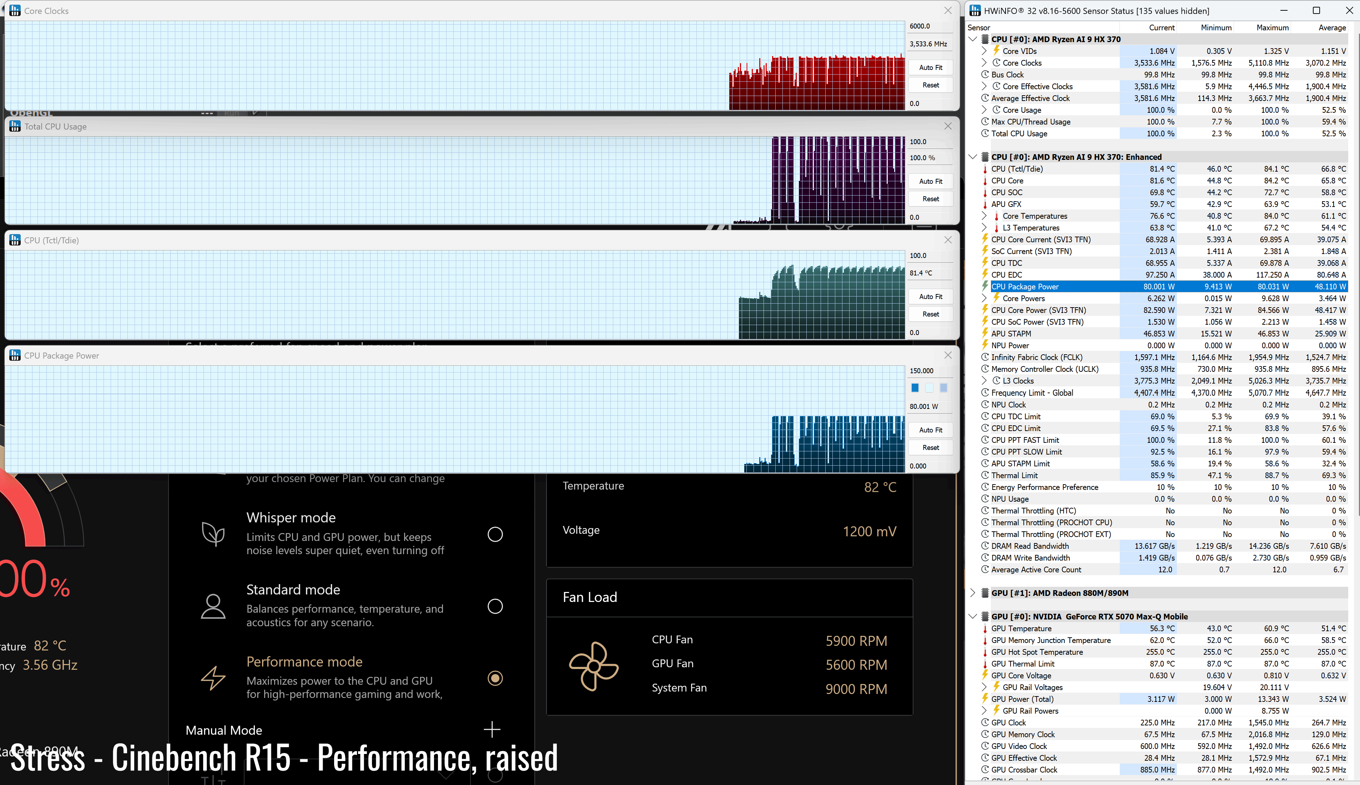
Task: Click Reset in CPU (Tctl/Tdie) graph
Action: [x=931, y=314]
